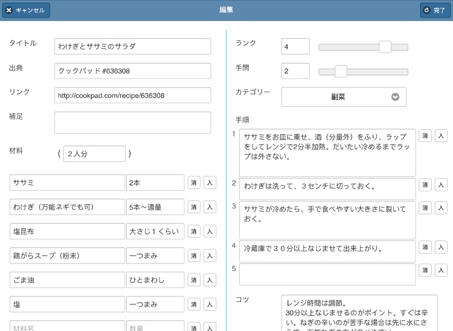Click the キャンセル (cancel) button
Screen dimensions: 453x331
[x=26, y=10]
